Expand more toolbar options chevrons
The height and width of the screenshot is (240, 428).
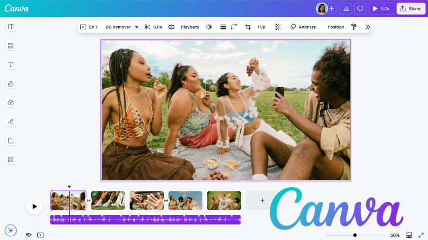pyautogui.click(x=368, y=27)
